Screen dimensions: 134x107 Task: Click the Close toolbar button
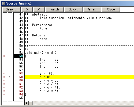pos(111,9)
